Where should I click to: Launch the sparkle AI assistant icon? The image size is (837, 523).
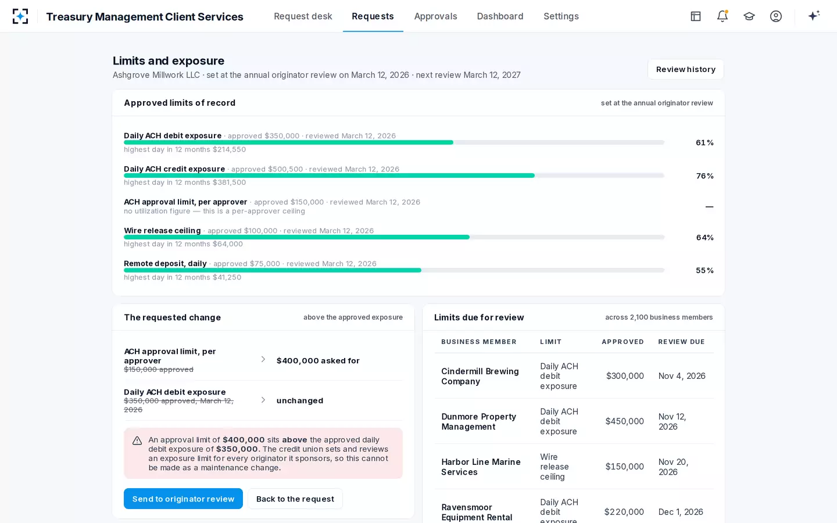click(814, 16)
